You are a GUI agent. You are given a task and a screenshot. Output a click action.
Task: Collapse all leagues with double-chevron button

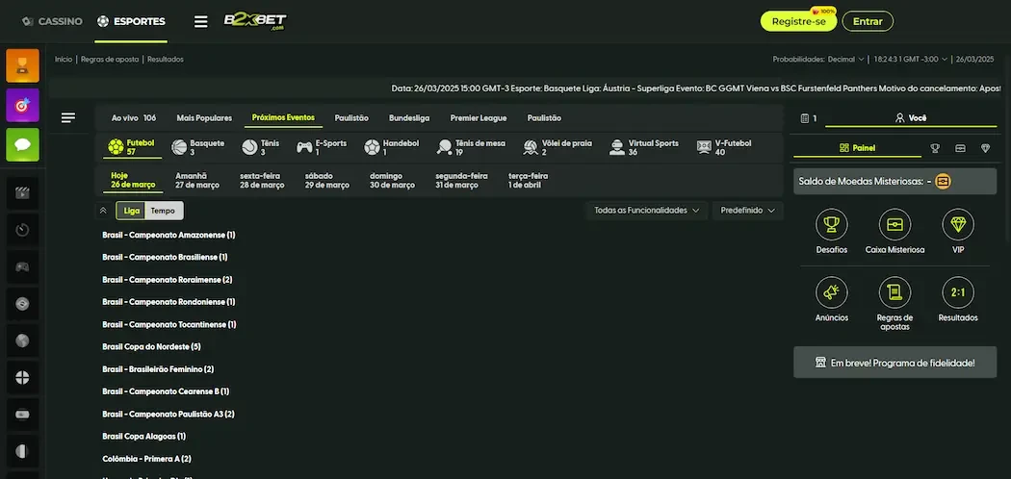coord(103,211)
